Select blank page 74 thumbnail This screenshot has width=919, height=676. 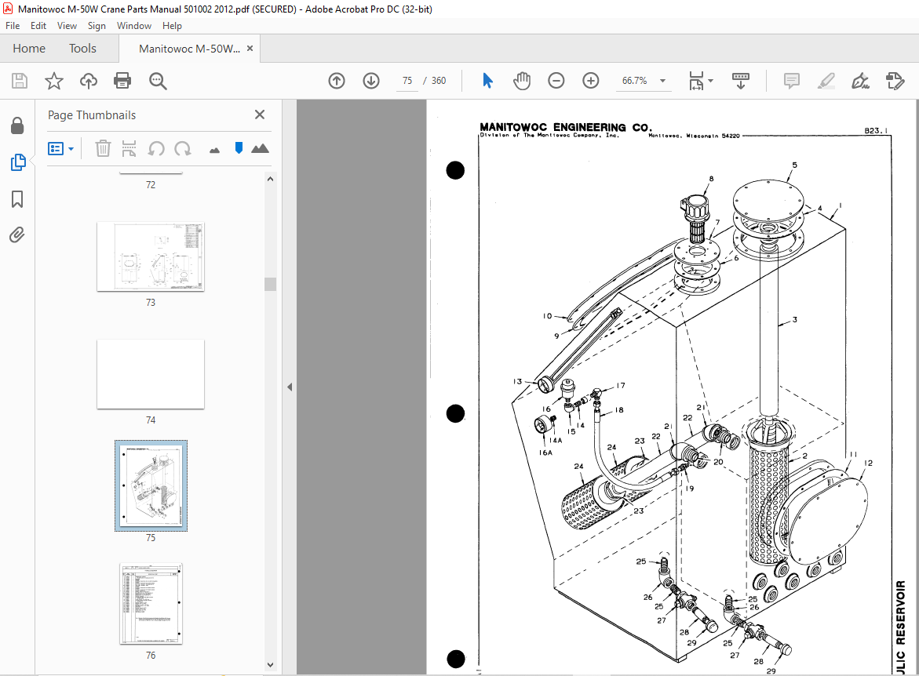tap(151, 374)
